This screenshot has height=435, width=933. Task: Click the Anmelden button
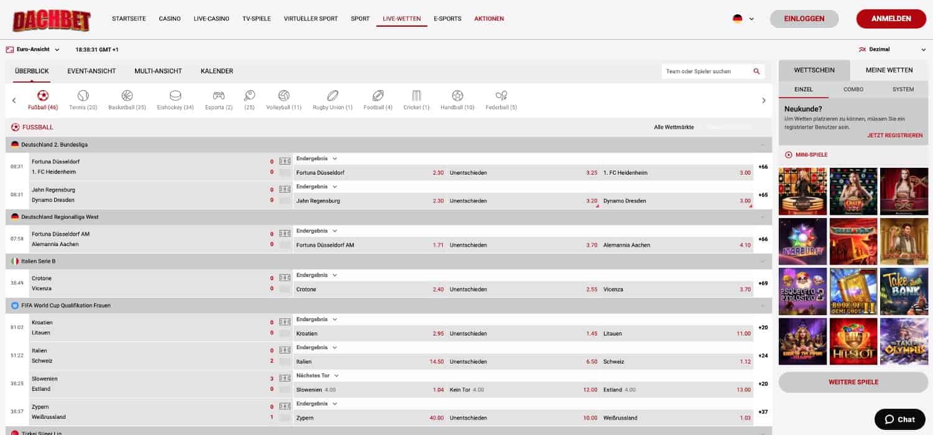[891, 19]
